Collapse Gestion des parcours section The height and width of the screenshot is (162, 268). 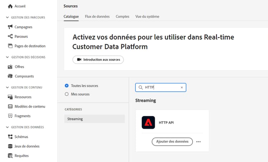(x=8, y=18)
